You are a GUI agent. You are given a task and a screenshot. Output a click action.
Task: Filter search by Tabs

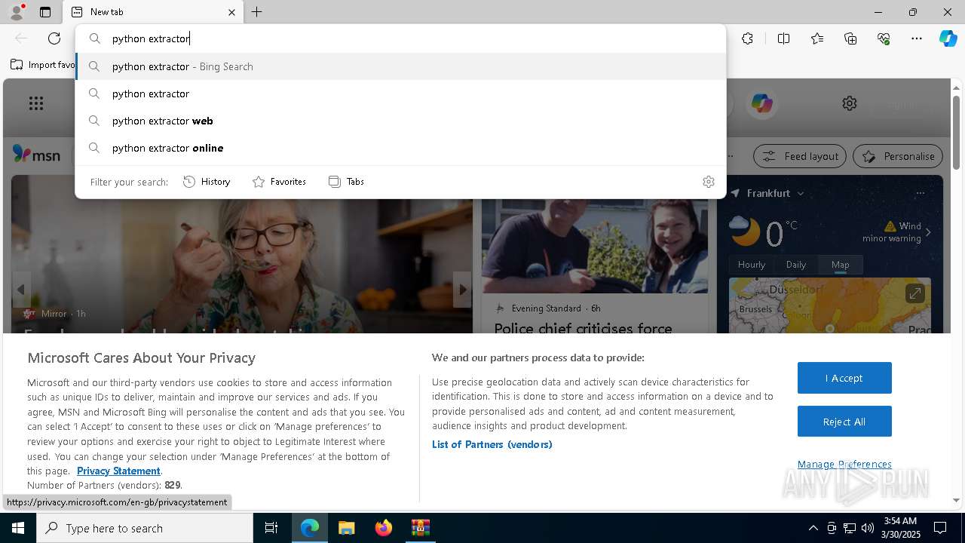[x=346, y=182]
